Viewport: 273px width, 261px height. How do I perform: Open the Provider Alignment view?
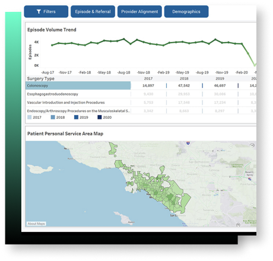(139, 12)
